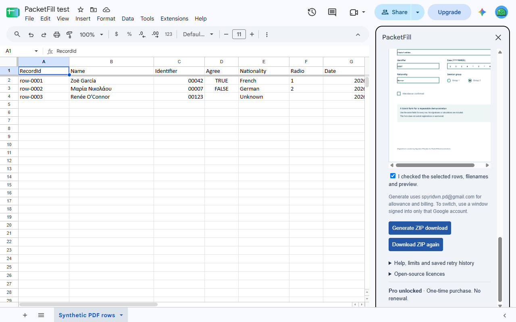
Task: Click the Upgrade button
Action: (449, 12)
